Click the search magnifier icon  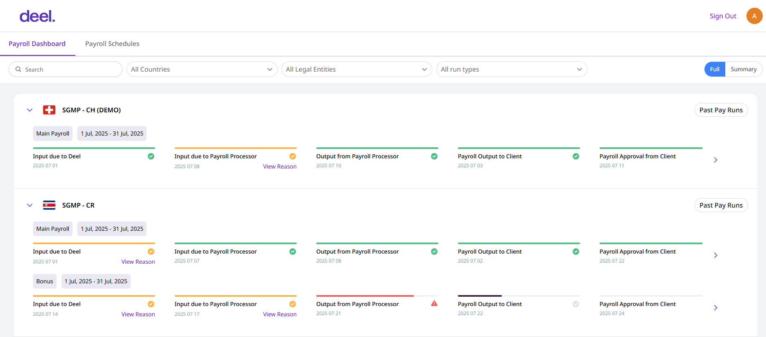click(18, 69)
